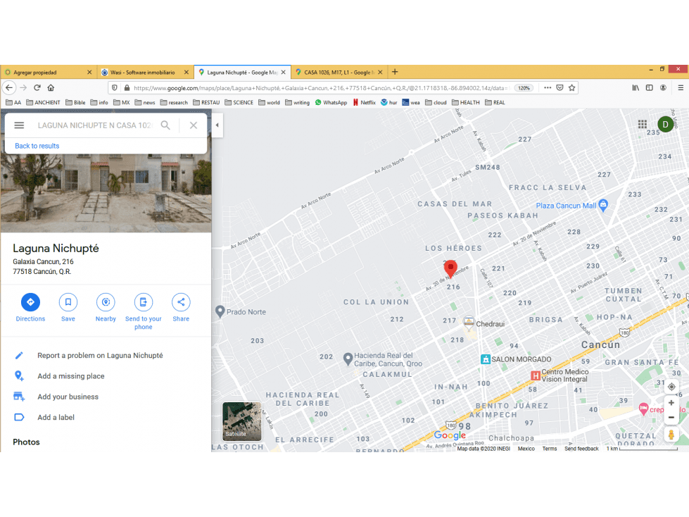
Task: Go back to search results
Action: [x=37, y=146]
